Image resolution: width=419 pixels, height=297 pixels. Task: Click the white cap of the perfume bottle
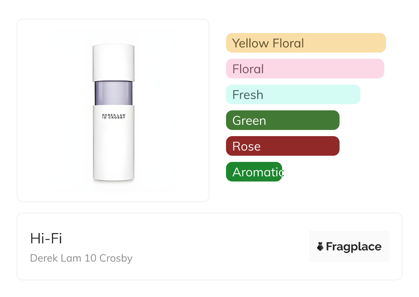[114, 62]
